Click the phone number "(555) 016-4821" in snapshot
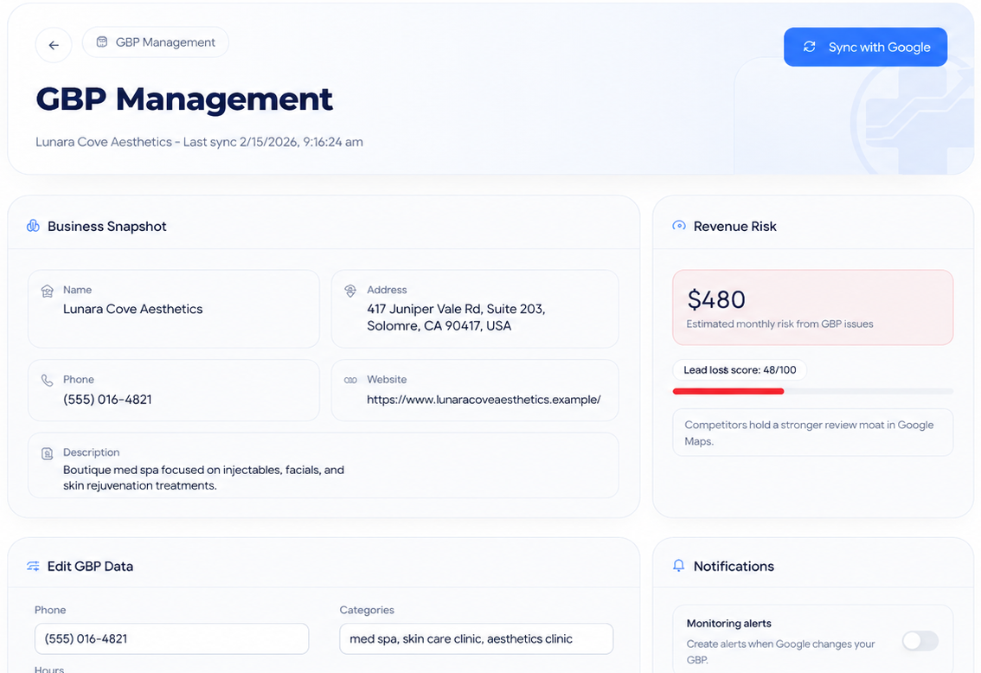 point(107,400)
